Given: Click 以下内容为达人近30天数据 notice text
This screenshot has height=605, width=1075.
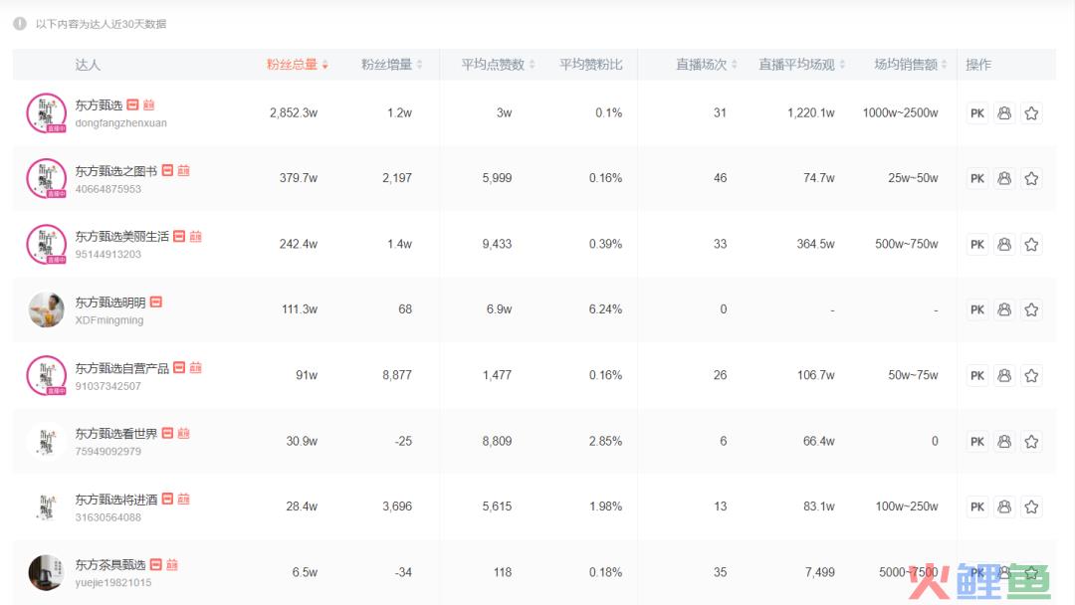Looking at the screenshot, I should click(101, 24).
